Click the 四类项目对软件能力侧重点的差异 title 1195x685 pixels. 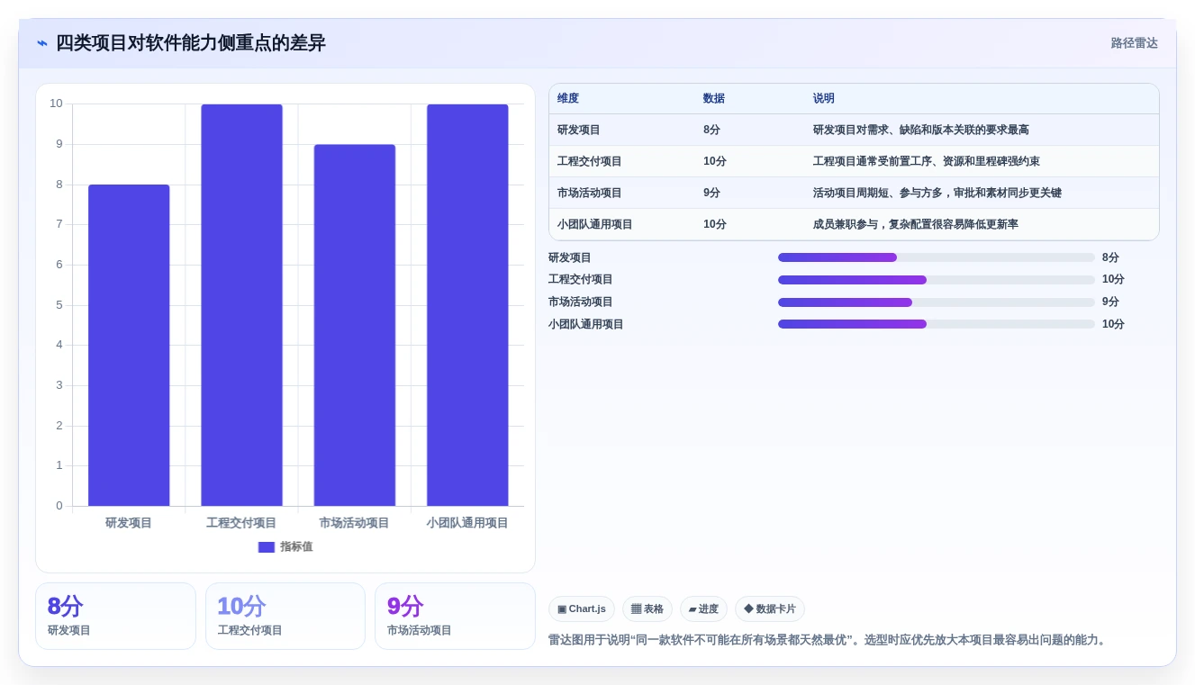click(x=191, y=43)
